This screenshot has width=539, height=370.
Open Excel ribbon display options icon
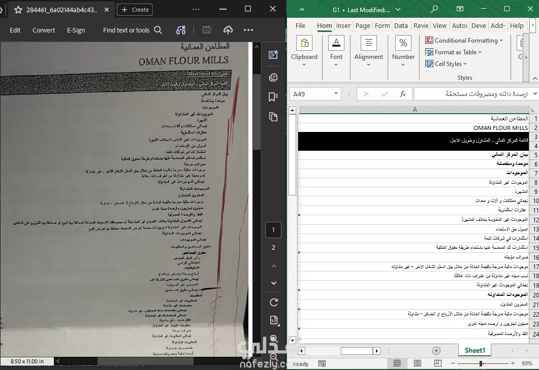460,9
